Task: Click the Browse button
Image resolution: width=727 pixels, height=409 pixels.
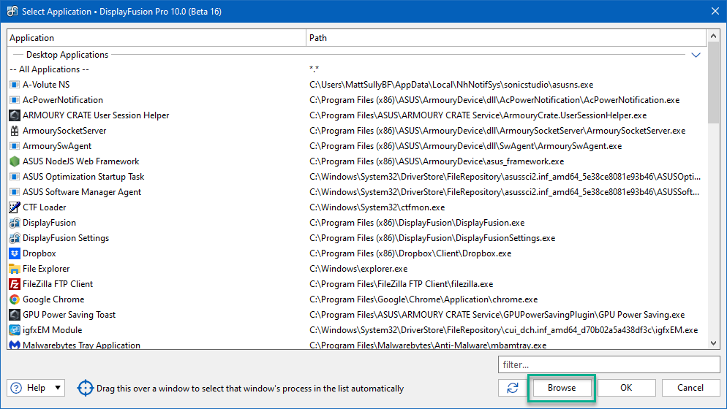Action: 562,388
